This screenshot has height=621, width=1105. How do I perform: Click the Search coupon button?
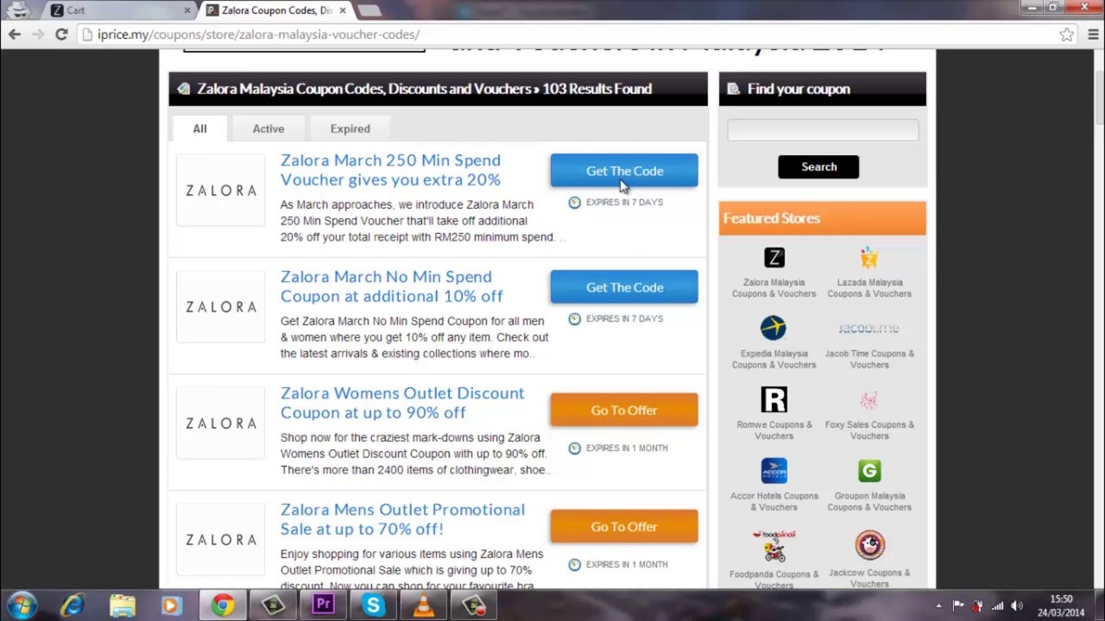tap(818, 166)
